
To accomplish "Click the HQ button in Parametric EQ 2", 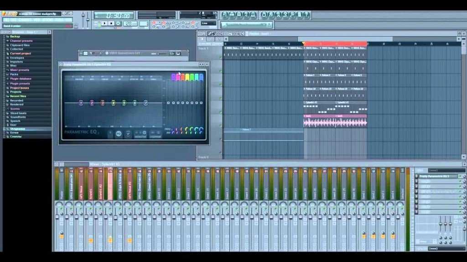I will [x=119, y=134].
